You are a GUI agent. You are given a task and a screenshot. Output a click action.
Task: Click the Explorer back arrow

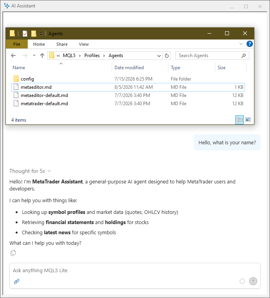pyautogui.click(x=13, y=56)
